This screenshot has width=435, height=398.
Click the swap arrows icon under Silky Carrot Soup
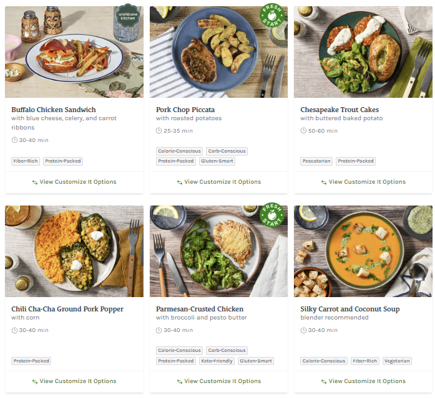click(x=324, y=381)
